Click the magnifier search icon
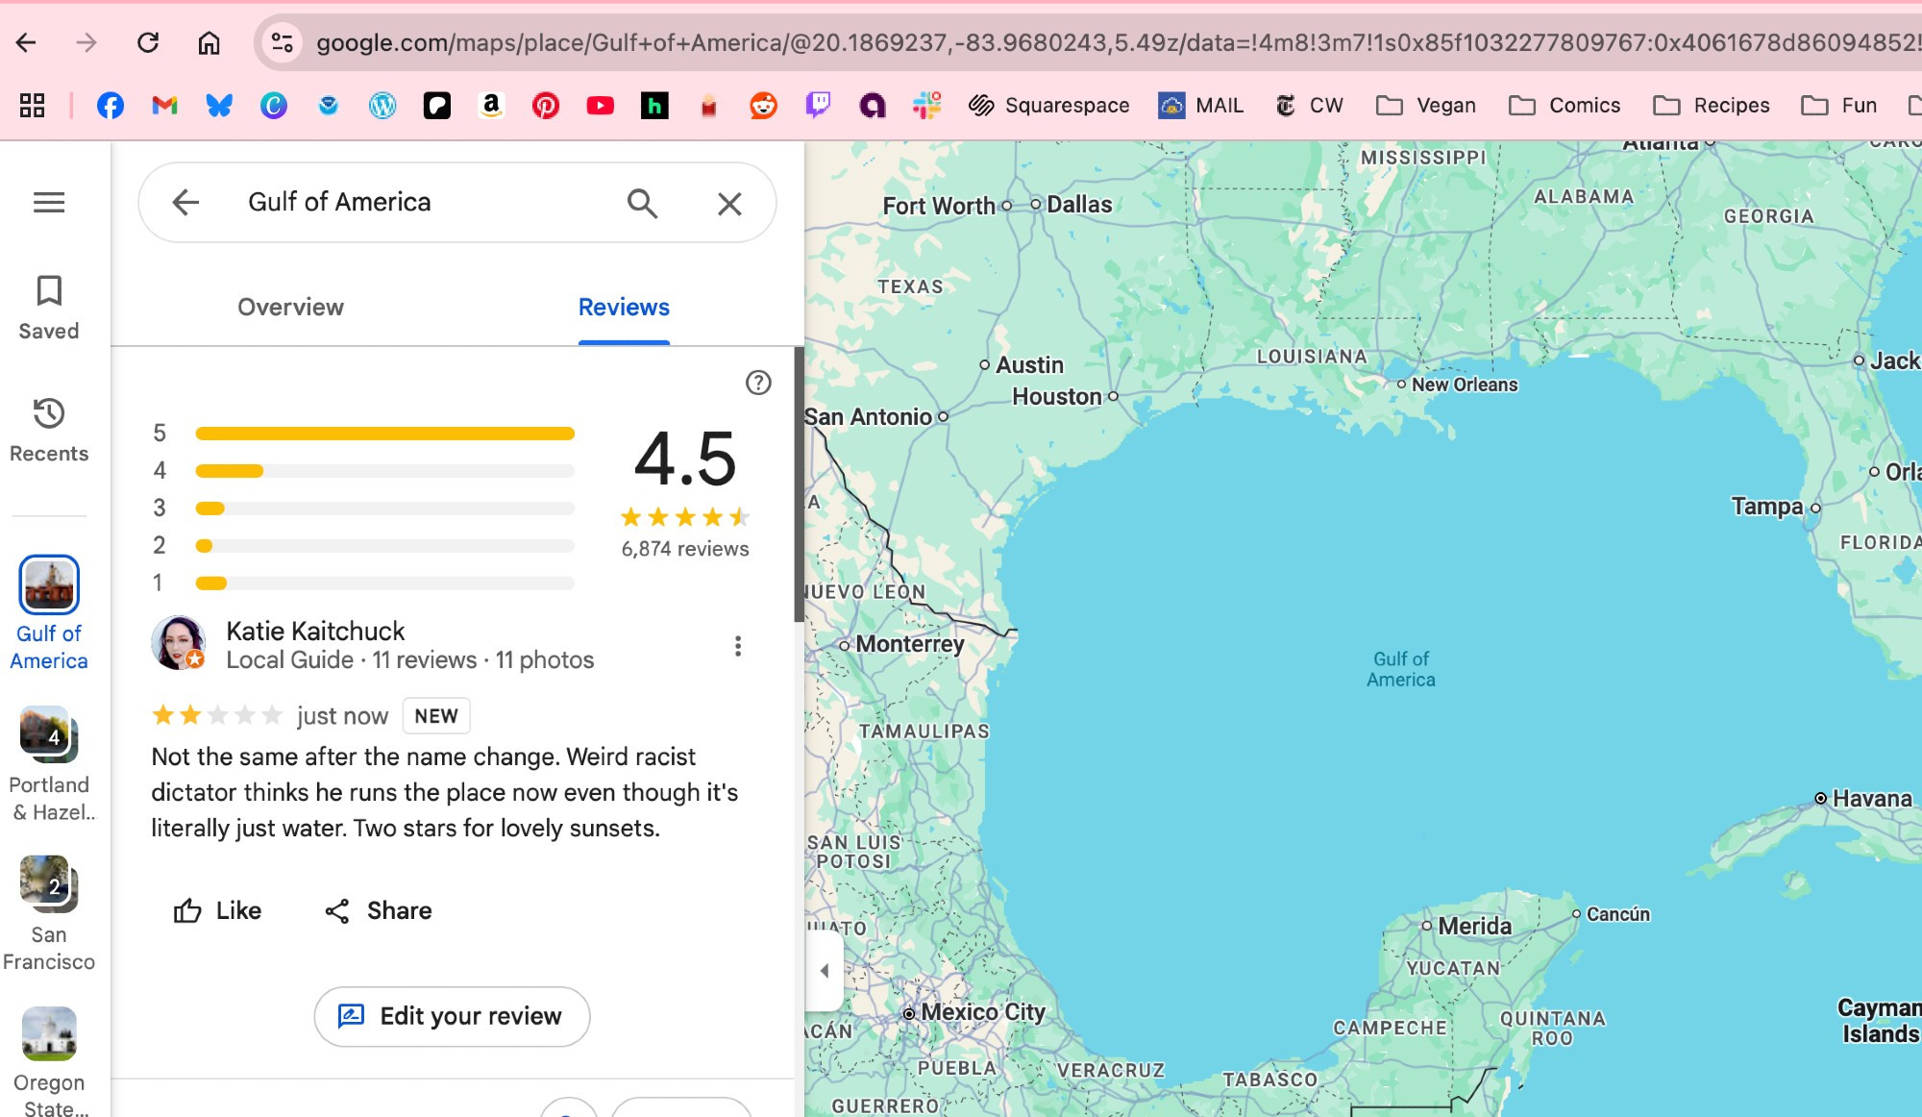This screenshot has width=1922, height=1117. coord(642,203)
